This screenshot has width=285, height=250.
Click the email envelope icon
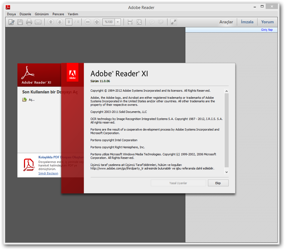coord(38,22)
